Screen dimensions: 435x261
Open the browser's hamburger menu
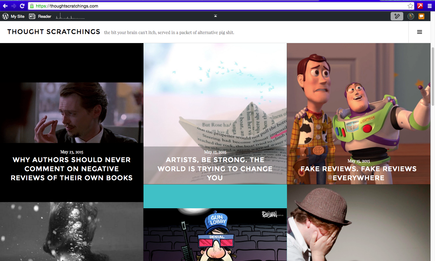click(x=430, y=6)
